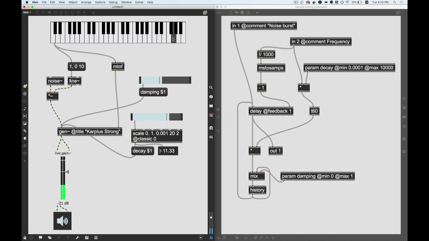
Task: Open patcher windows icon in bottom toolbar
Action: 50,238
